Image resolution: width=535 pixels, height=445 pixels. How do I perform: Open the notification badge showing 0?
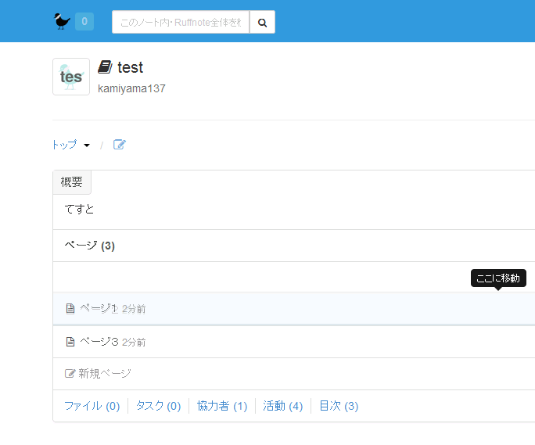click(84, 22)
